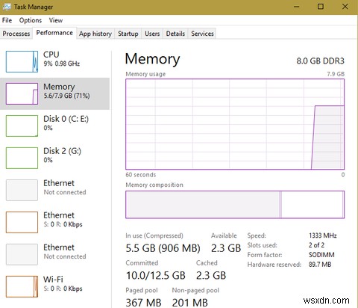Screen dimensions: 358x308
Task: Select the CPU 9% 0.98 GHz entry
Action: [x=54, y=61]
